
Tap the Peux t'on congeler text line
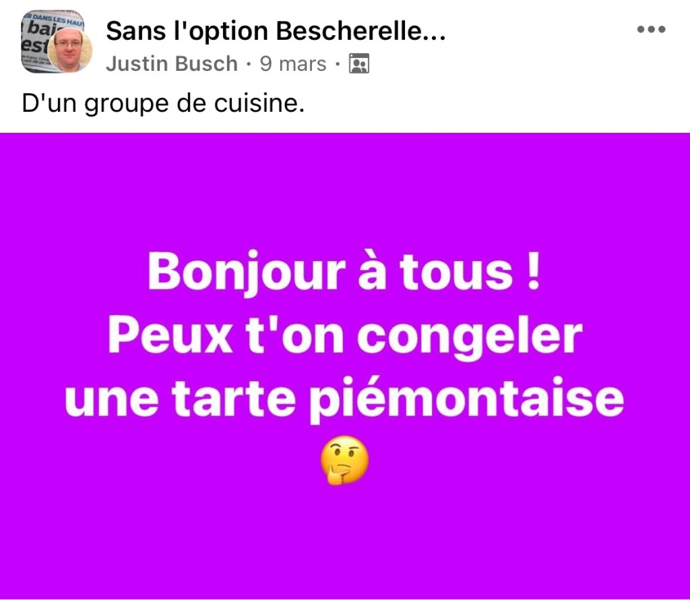pyautogui.click(x=345, y=337)
